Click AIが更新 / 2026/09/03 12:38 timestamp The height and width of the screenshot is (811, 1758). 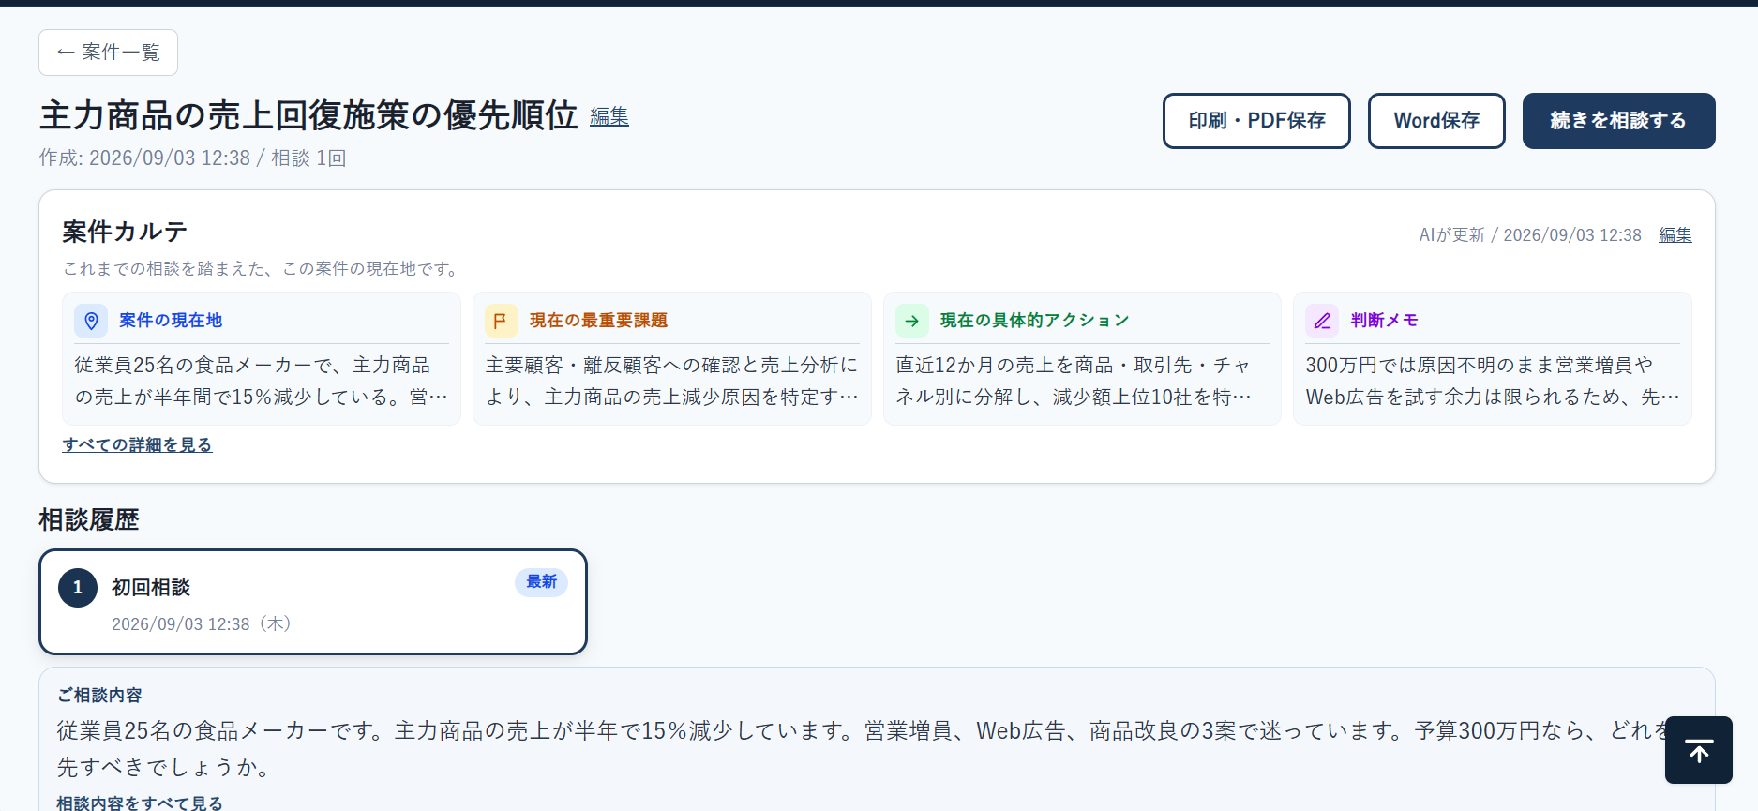1530,235
